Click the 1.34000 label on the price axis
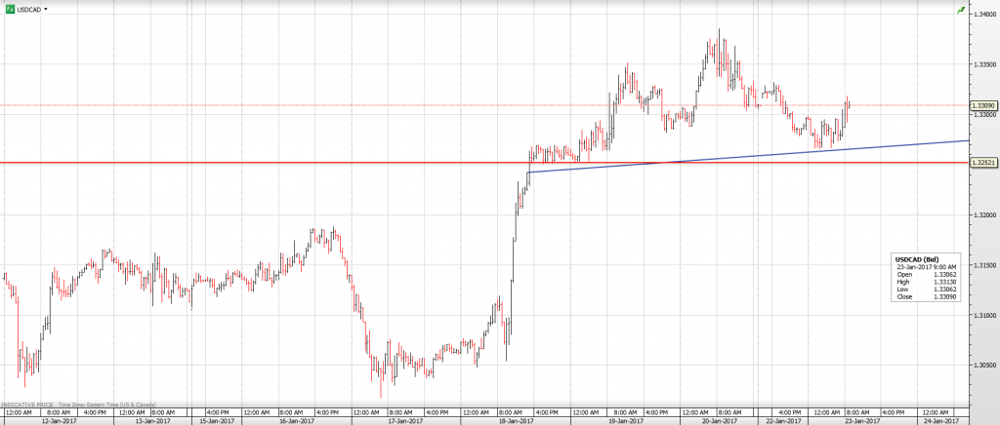 pos(983,14)
